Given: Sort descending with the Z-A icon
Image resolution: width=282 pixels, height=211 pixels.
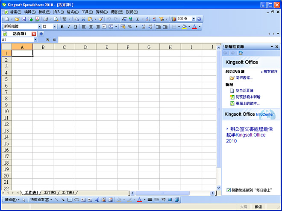Looking at the screenshot, I should click(x=155, y=19).
